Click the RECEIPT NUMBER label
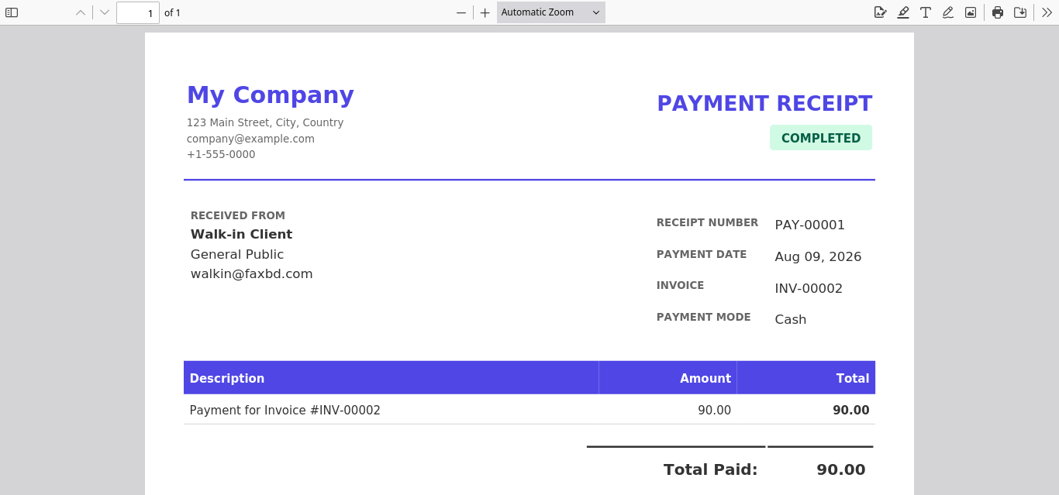 707,222
